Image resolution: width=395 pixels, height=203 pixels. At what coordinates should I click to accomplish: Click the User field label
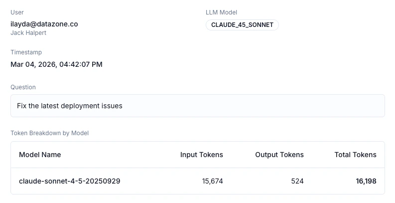click(x=17, y=12)
